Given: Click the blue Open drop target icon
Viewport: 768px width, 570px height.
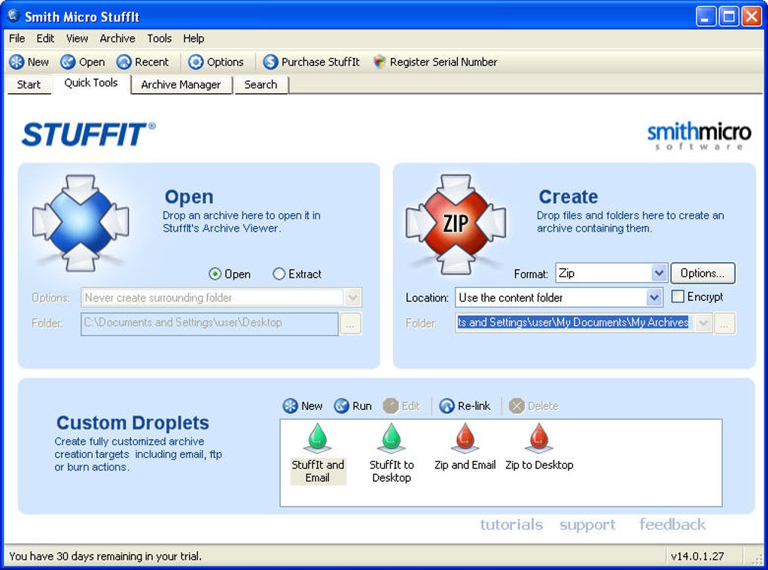Looking at the screenshot, I should [81, 223].
